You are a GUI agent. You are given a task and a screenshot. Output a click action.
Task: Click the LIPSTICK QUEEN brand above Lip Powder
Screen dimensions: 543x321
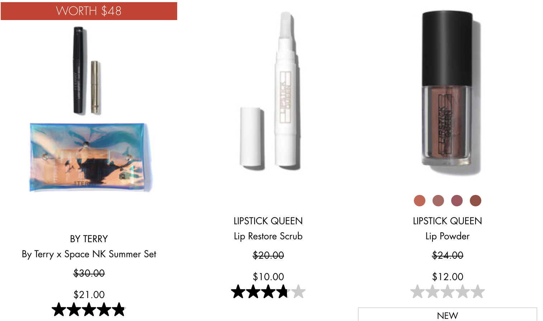pos(448,221)
